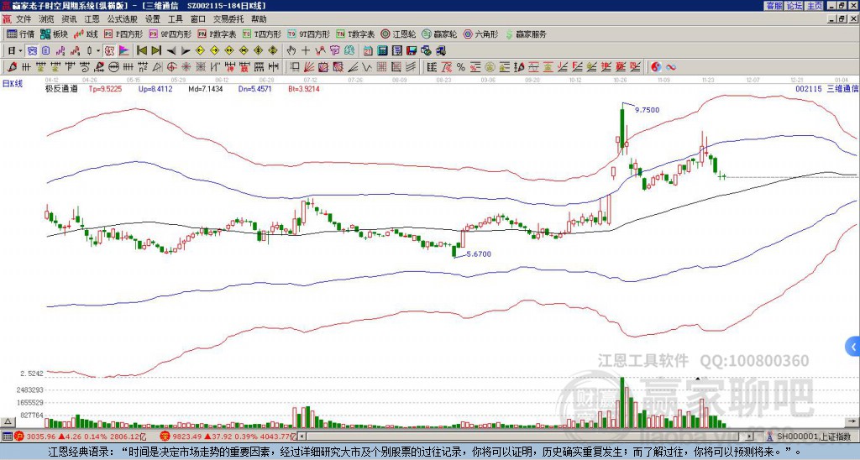Click the 主页 homepage link
Viewport: 860px width, 460px height.
[x=814, y=6]
